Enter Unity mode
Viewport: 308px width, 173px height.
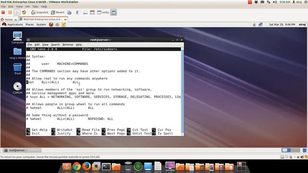click(x=103, y=12)
